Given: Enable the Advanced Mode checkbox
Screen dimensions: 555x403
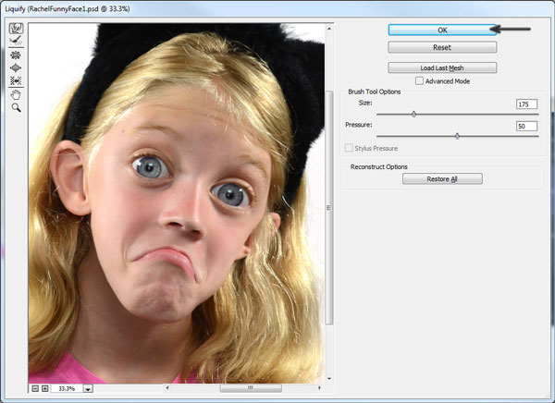Looking at the screenshot, I should [x=419, y=81].
